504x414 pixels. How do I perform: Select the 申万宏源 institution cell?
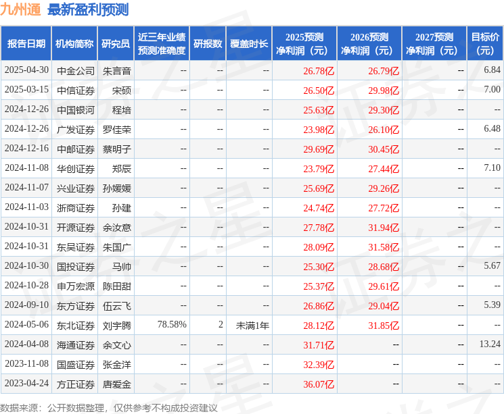(76, 286)
